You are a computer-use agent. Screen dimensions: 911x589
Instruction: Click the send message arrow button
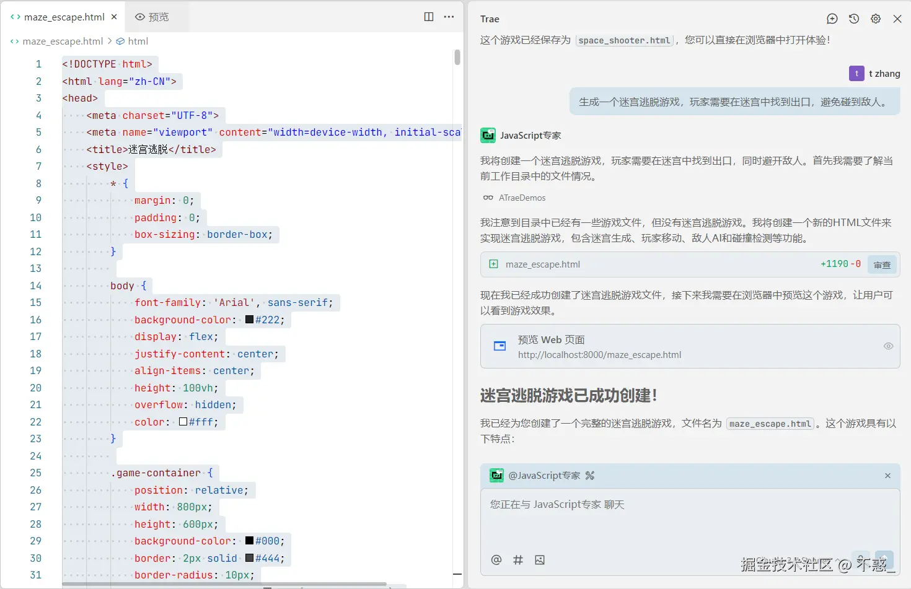[884, 560]
